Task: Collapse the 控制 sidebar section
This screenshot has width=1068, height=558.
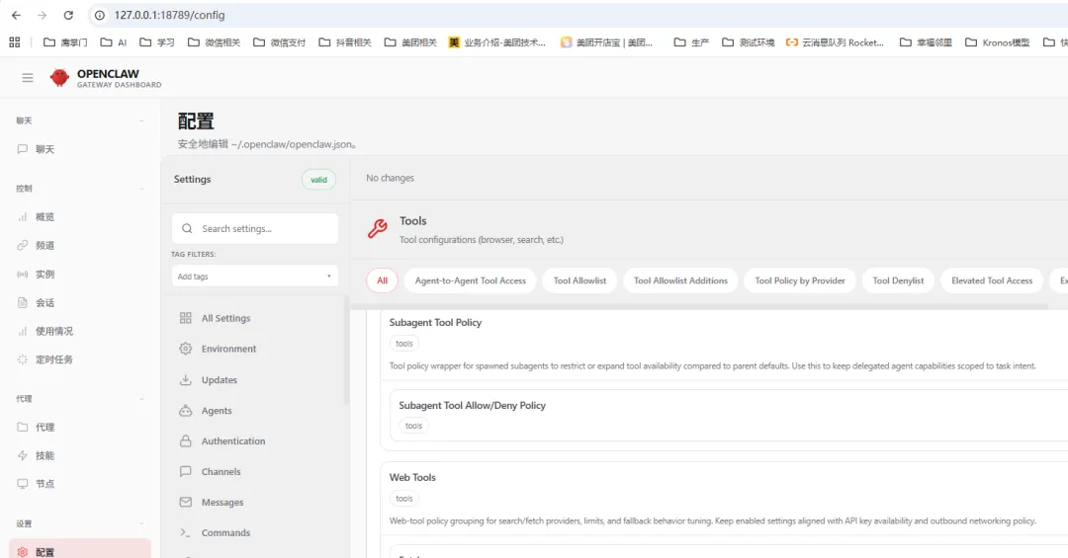Action: point(141,189)
